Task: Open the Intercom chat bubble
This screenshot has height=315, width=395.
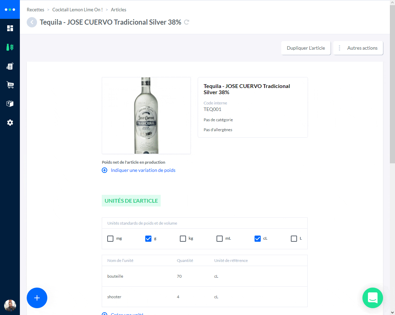Action: click(373, 298)
